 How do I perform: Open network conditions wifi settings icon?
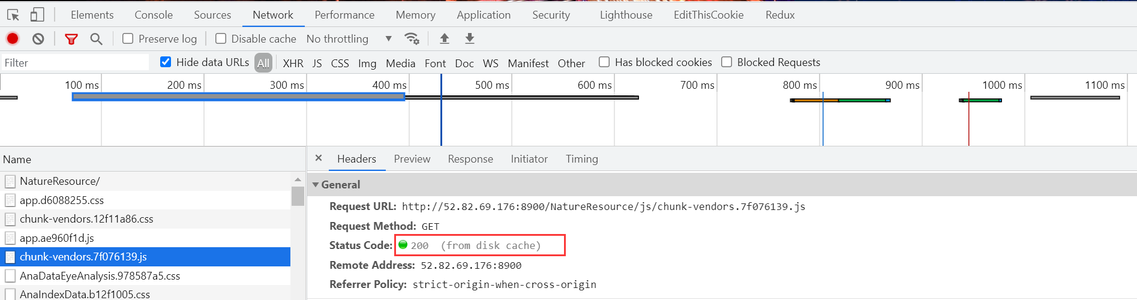tap(412, 39)
